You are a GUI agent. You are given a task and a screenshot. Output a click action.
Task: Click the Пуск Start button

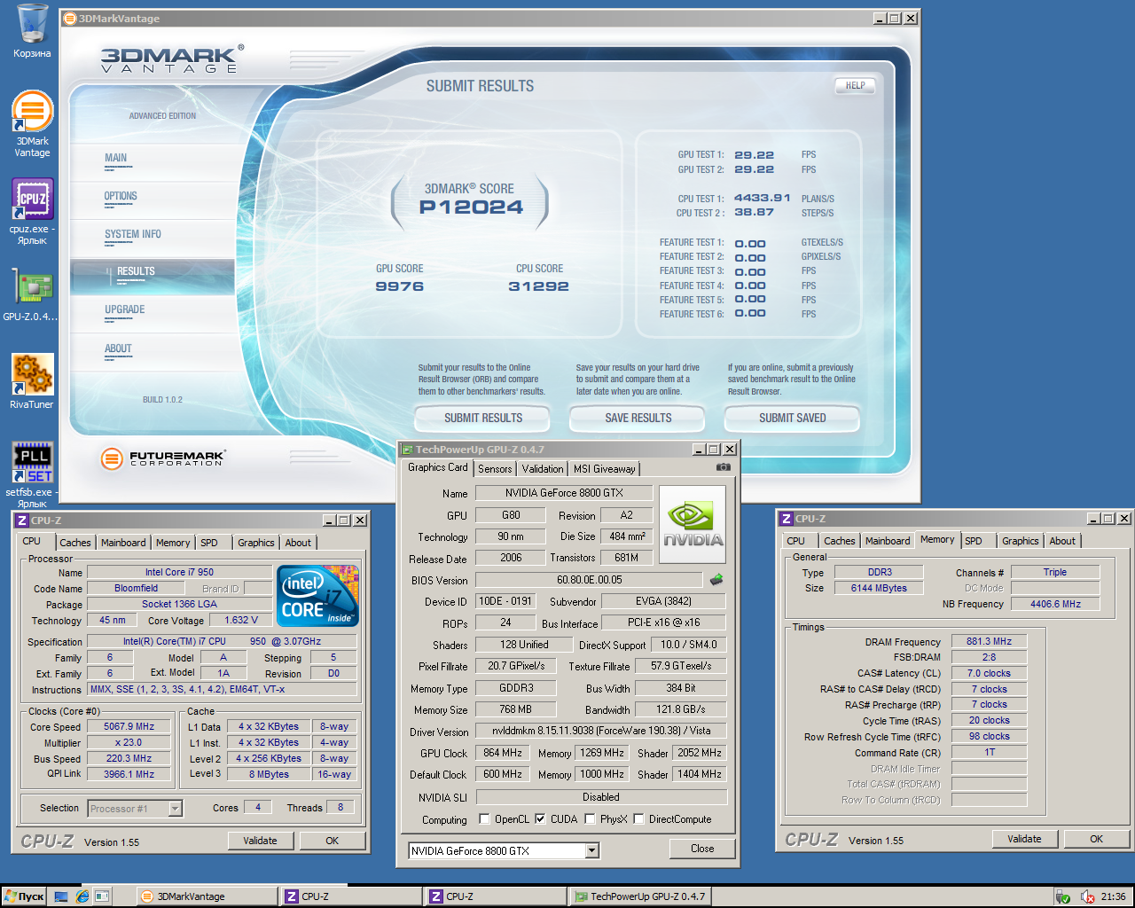coord(24,896)
